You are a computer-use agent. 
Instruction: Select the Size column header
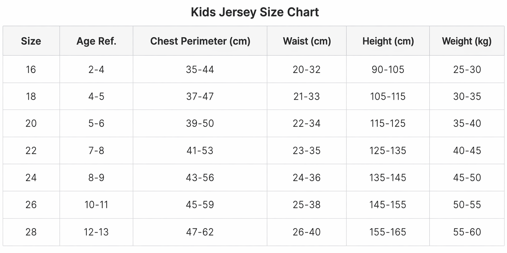click(x=31, y=41)
